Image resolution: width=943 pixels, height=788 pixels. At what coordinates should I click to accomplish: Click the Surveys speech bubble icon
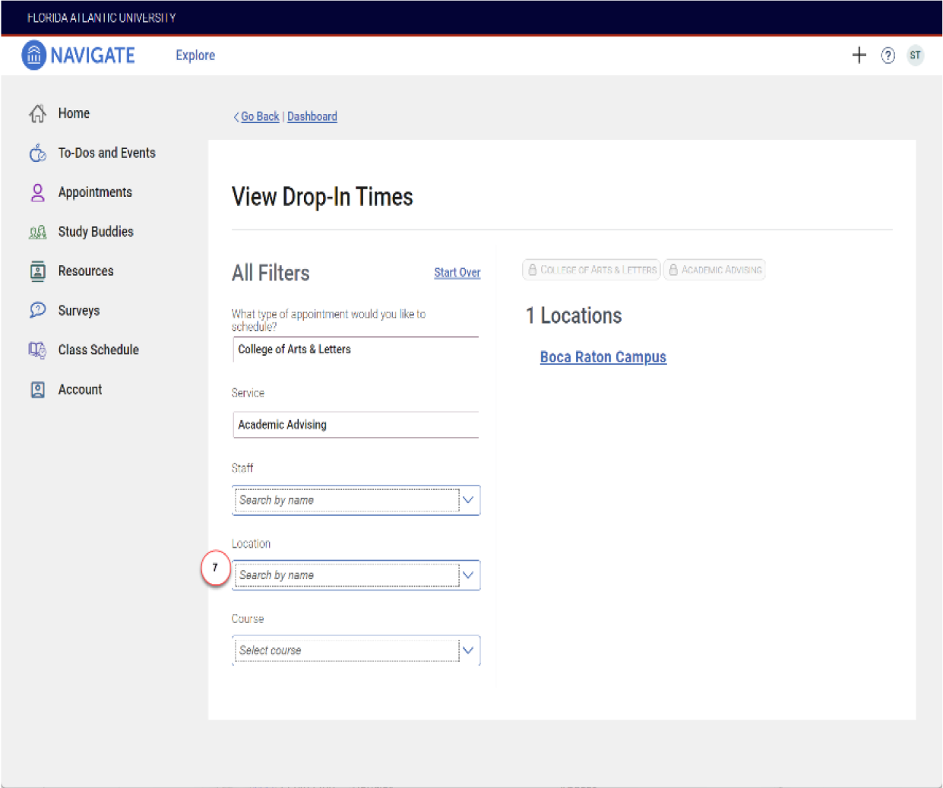[37, 311]
